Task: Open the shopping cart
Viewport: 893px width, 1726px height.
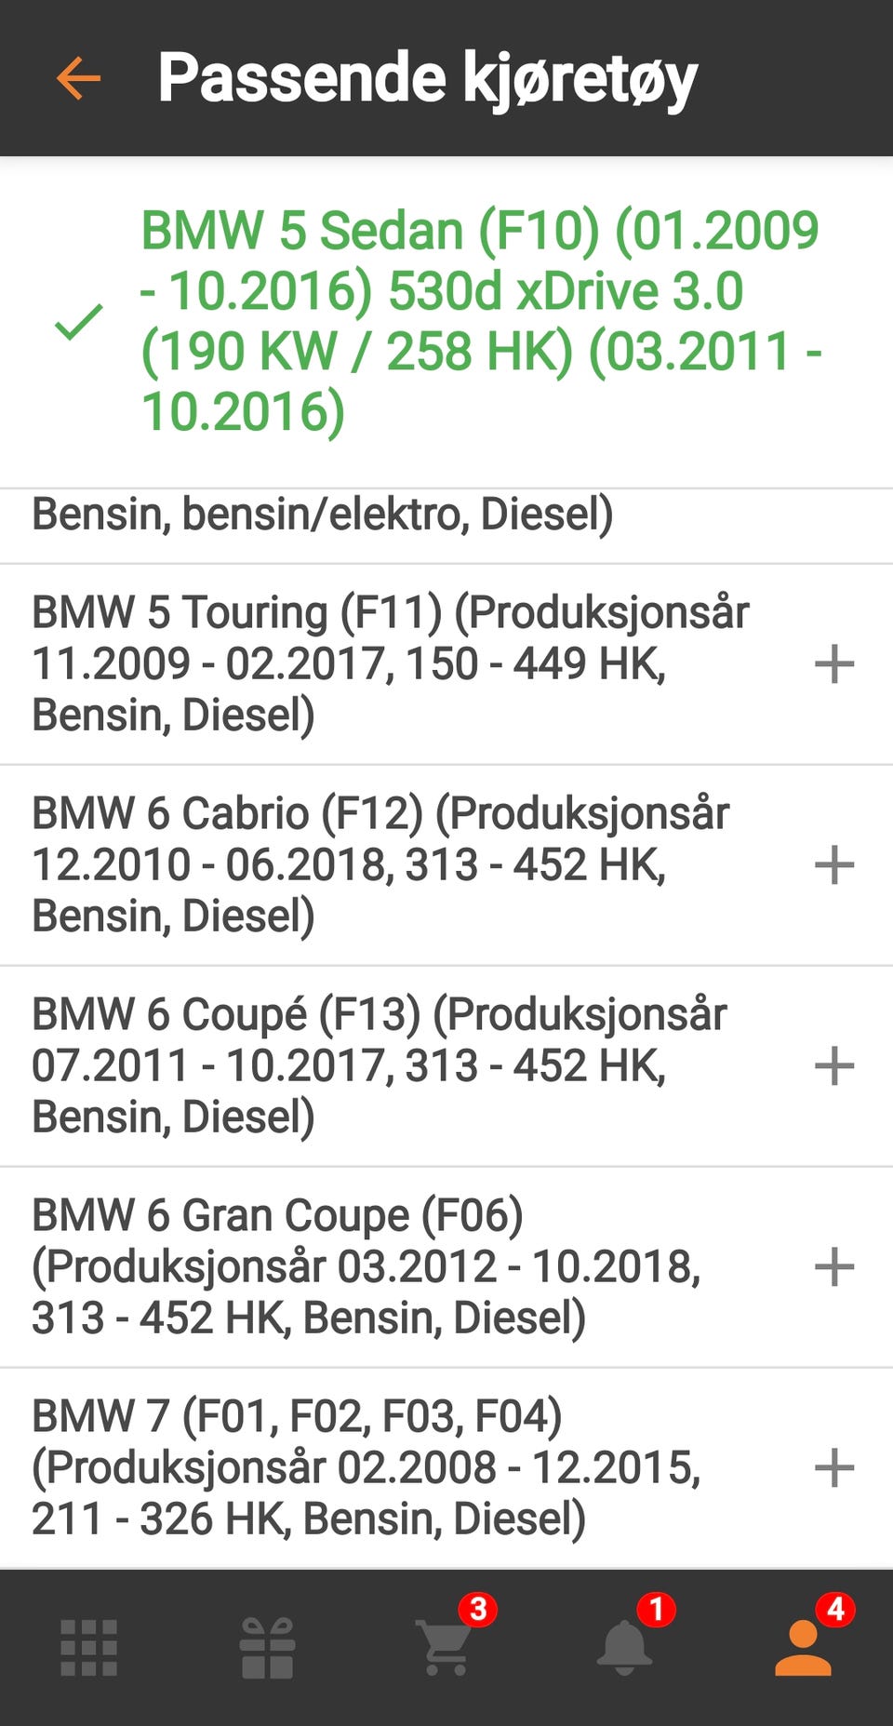Action: click(x=446, y=1648)
